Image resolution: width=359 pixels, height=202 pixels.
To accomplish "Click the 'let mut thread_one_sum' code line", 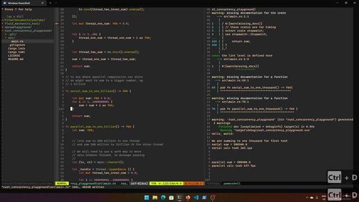I will [100, 24].
